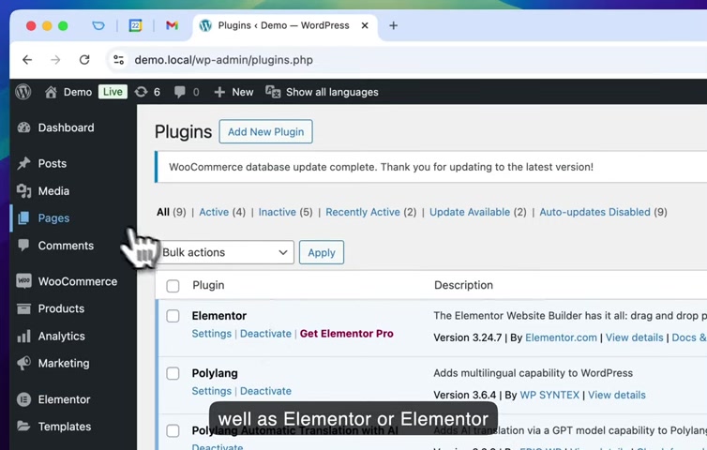Open the comments bubble icon in admin bar
The image size is (707, 450).
click(x=179, y=92)
